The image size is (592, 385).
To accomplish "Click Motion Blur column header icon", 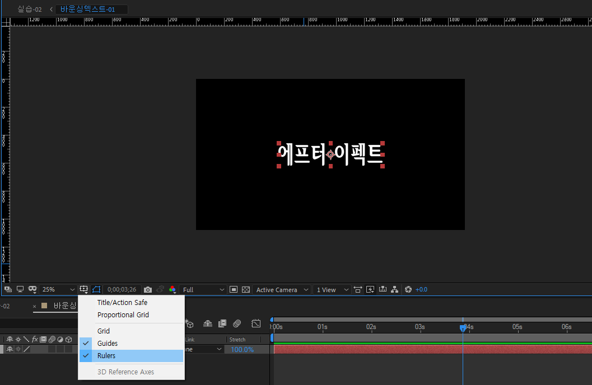I will [x=52, y=339].
